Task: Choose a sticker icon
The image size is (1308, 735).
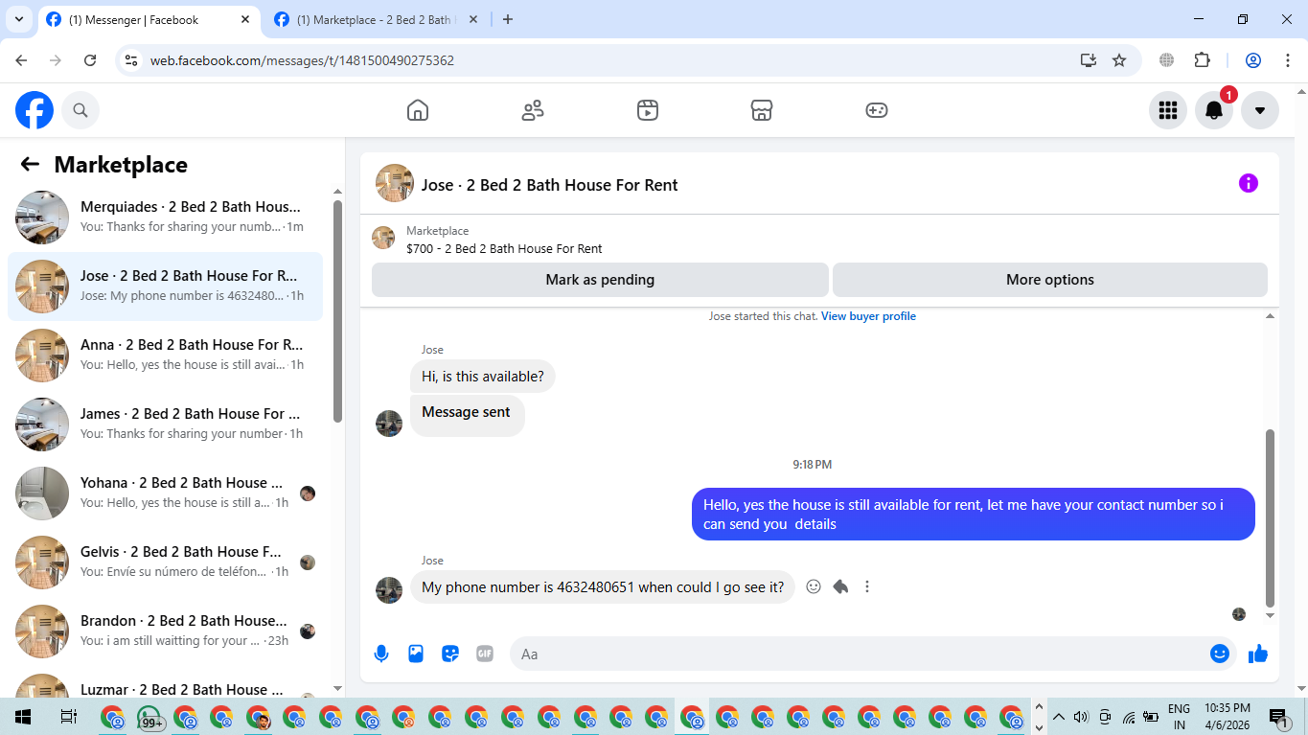Action: click(x=450, y=654)
